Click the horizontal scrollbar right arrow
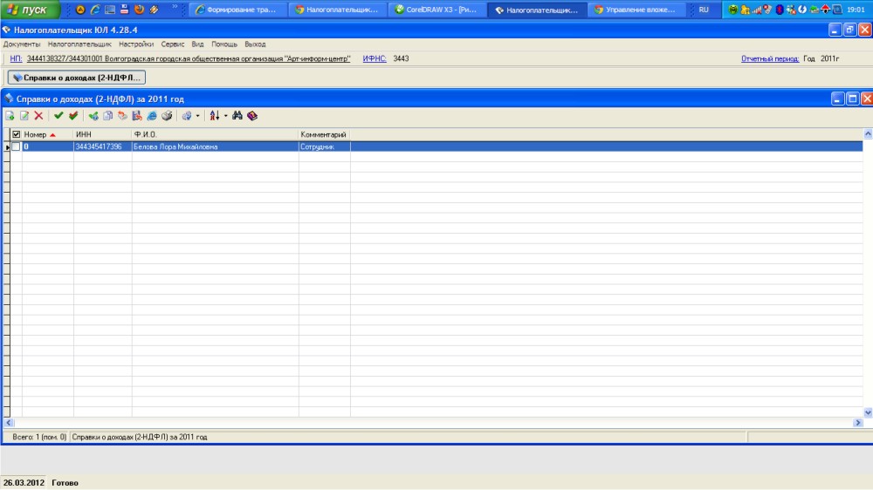The image size is (873, 490). click(857, 422)
